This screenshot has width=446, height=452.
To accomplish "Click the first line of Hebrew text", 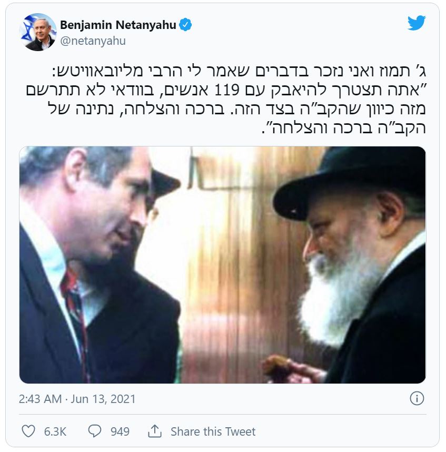I will 239,71.
